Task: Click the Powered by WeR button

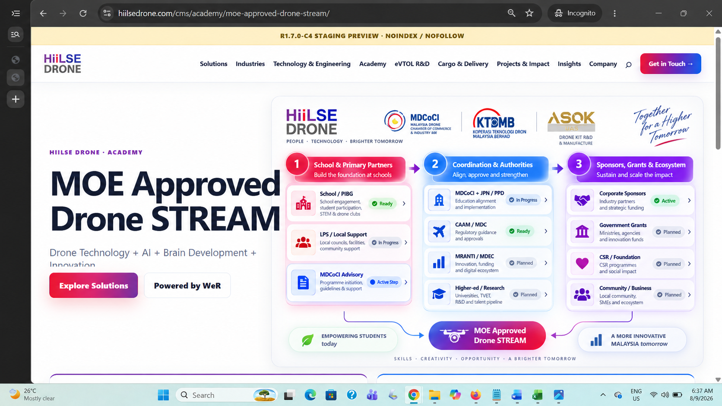Action: (187, 285)
